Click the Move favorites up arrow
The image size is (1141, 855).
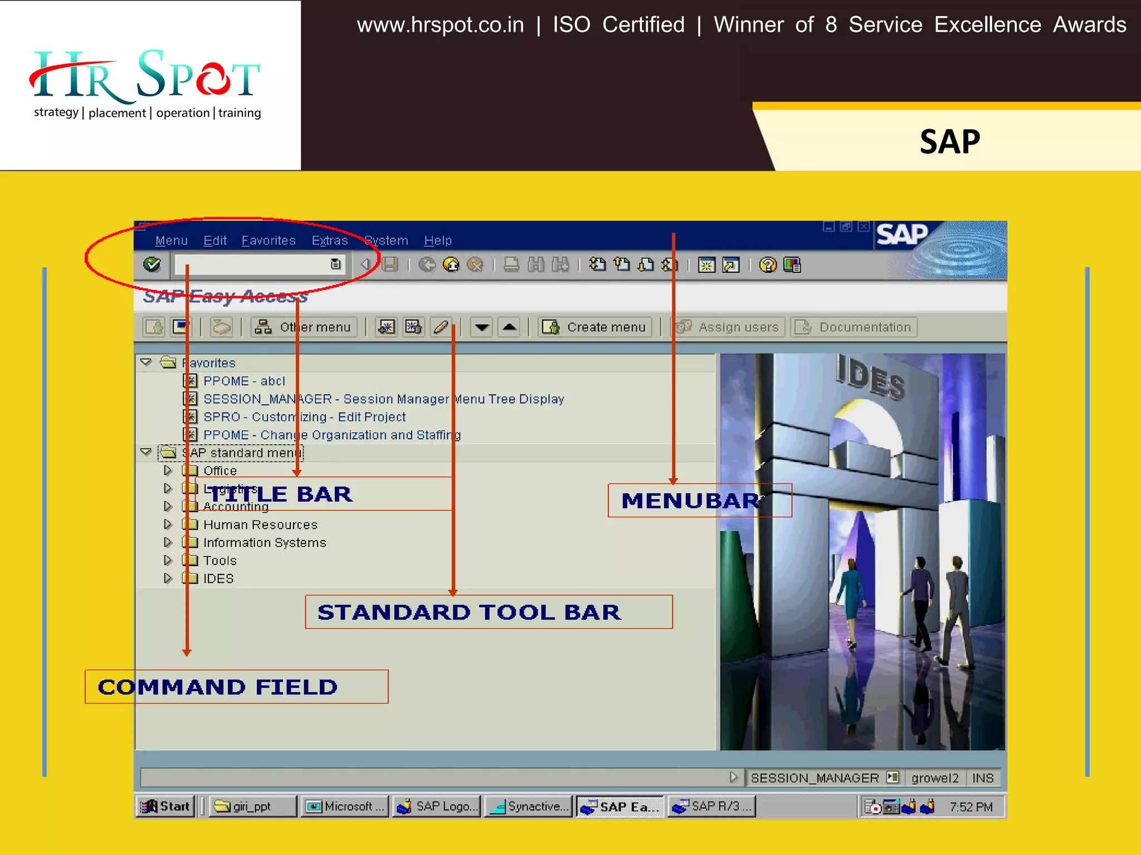[x=509, y=327]
